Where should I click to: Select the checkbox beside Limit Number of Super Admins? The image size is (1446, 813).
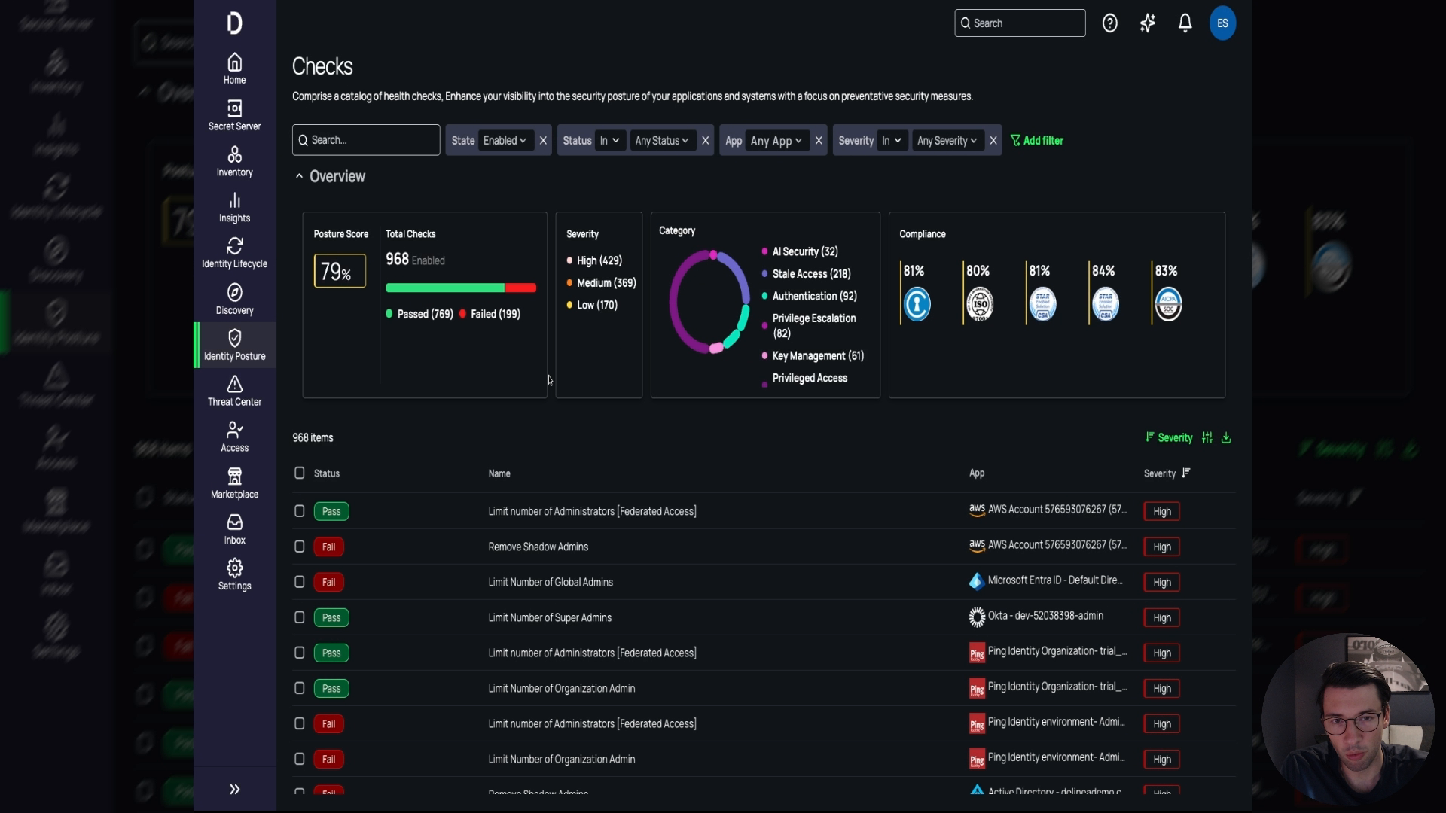[299, 617]
